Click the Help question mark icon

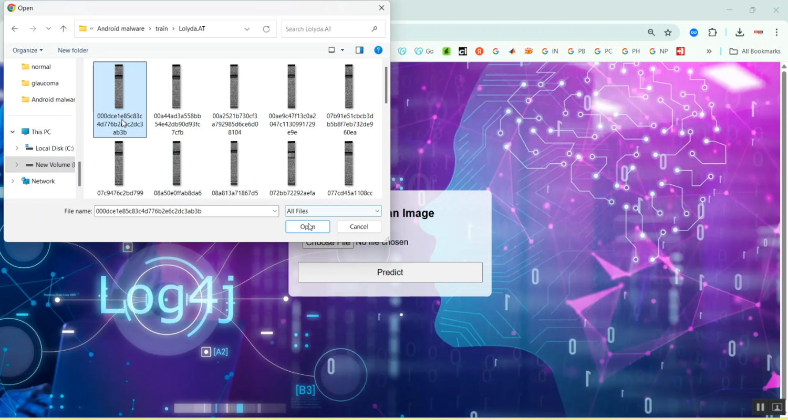click(x=378, y=50)
